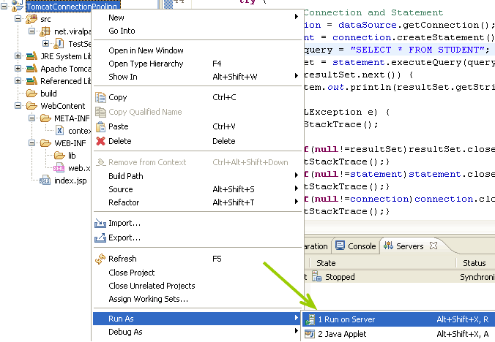Switch to the Console tab
This screenshot has height=342, width=495.
tap(355, 246)
